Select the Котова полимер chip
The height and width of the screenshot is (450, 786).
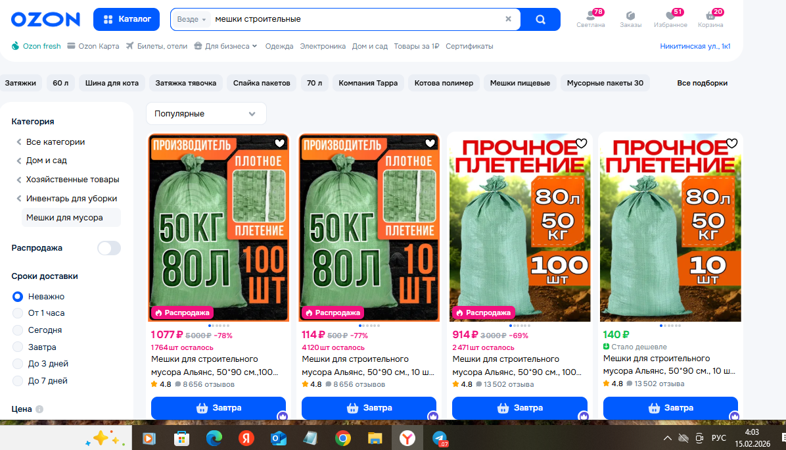click(444, 83)
